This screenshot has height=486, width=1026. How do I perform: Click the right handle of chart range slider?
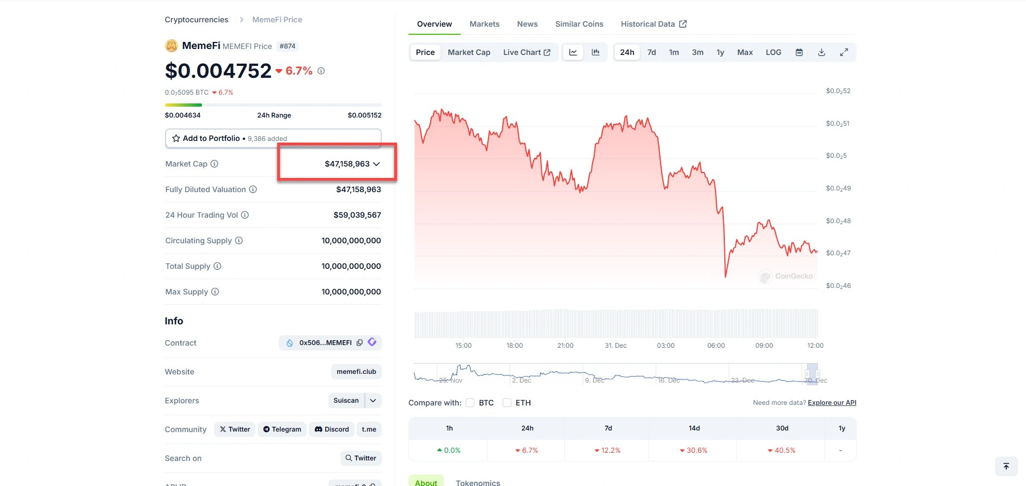coord(817,374)
